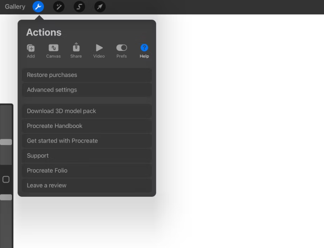Open the Add tab in Actions
Screen dimensions: 324x248
31,51
